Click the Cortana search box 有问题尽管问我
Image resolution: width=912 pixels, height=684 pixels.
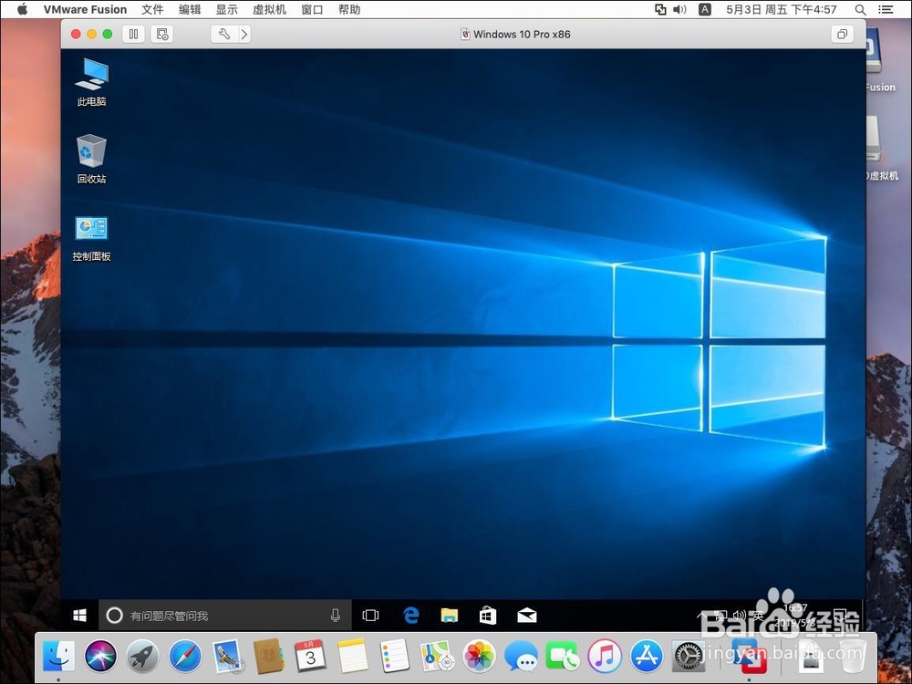[225, 616]
